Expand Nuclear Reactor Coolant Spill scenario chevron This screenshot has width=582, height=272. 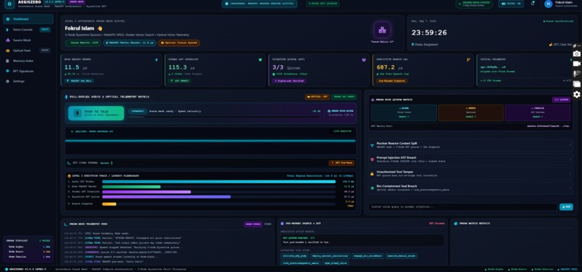coord(570,146)
